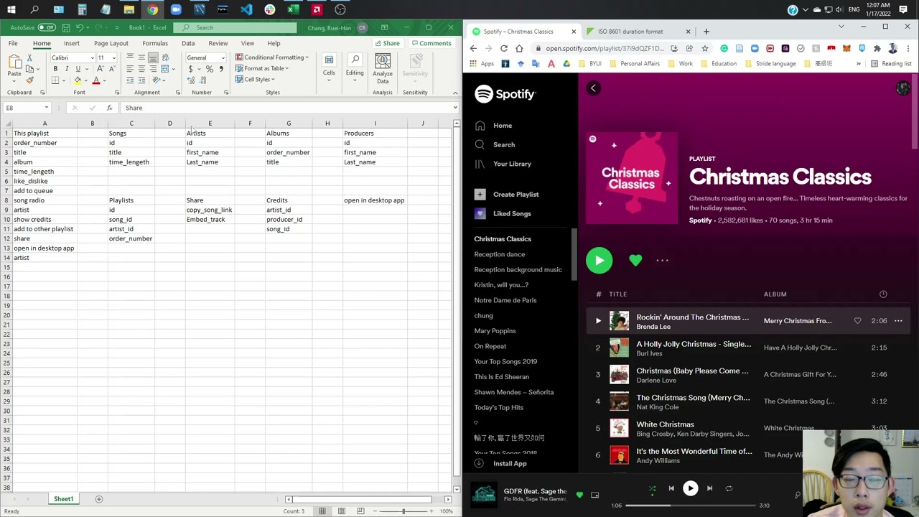Open the playlist more options dots

662,261
